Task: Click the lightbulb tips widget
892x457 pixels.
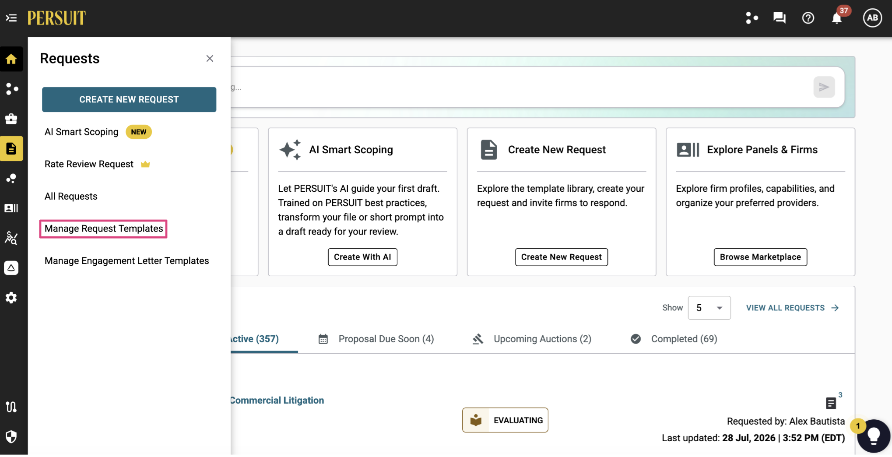Action: tap(874, 436)
